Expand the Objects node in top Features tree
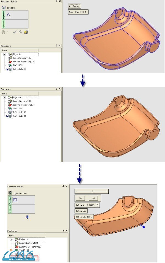This screenshot has height=263, width=165. pos(4,54)
